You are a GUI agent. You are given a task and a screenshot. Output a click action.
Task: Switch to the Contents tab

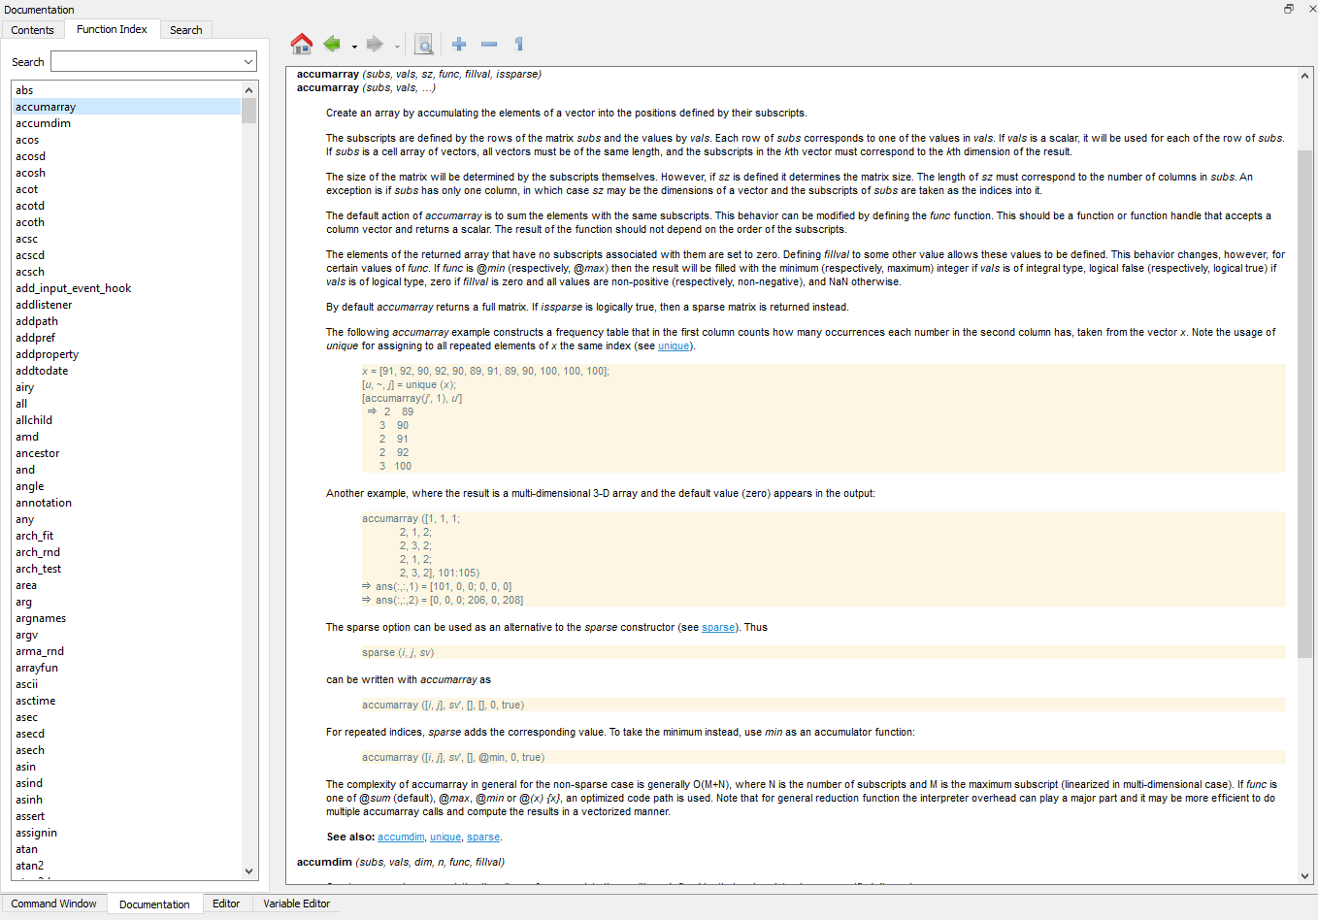(x=32, y=30)
